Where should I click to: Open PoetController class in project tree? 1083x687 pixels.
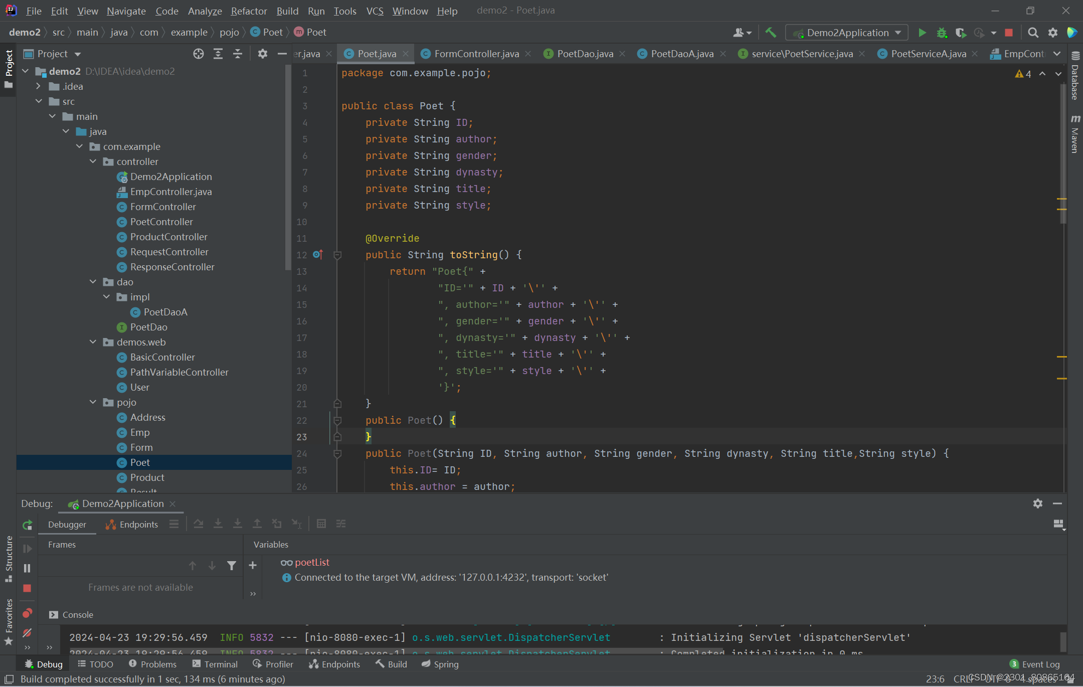(161, 222)
